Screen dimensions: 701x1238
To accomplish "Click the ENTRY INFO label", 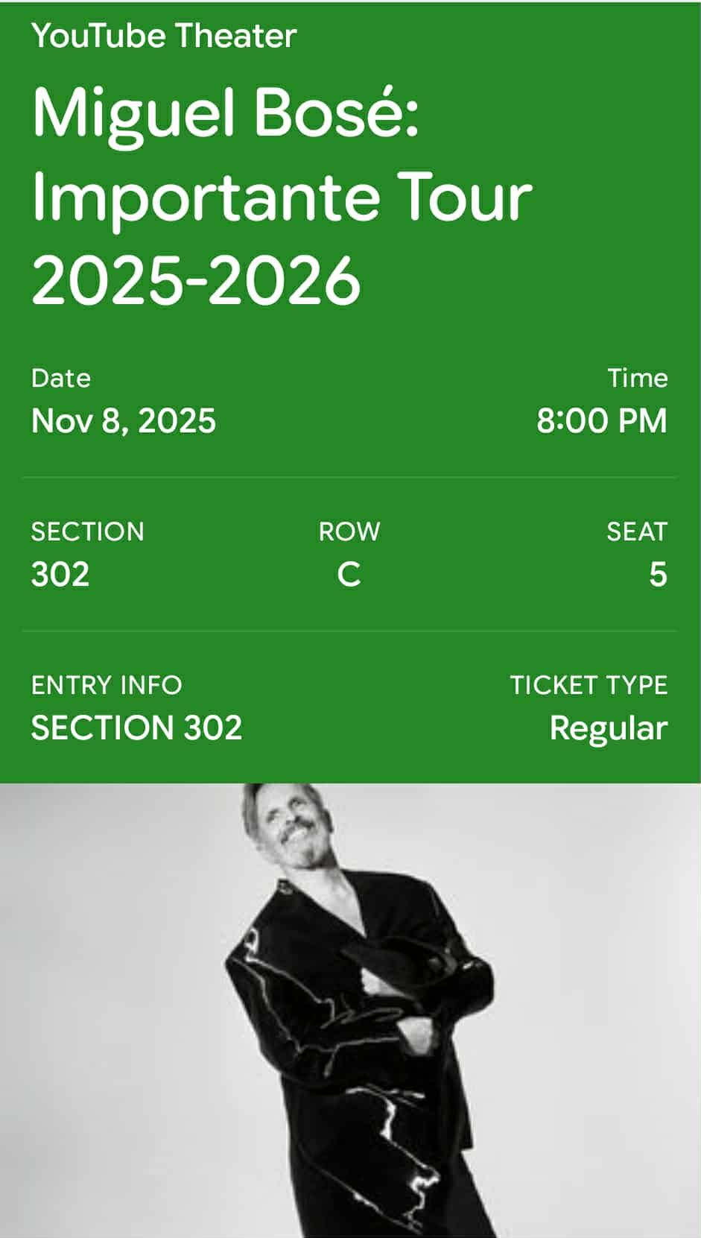I will (x=107, y=685).
